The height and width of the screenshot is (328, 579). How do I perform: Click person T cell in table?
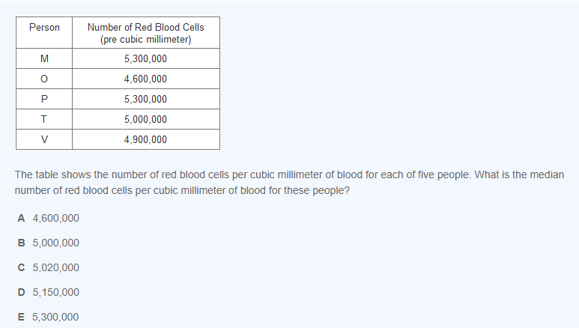point(44,120)
